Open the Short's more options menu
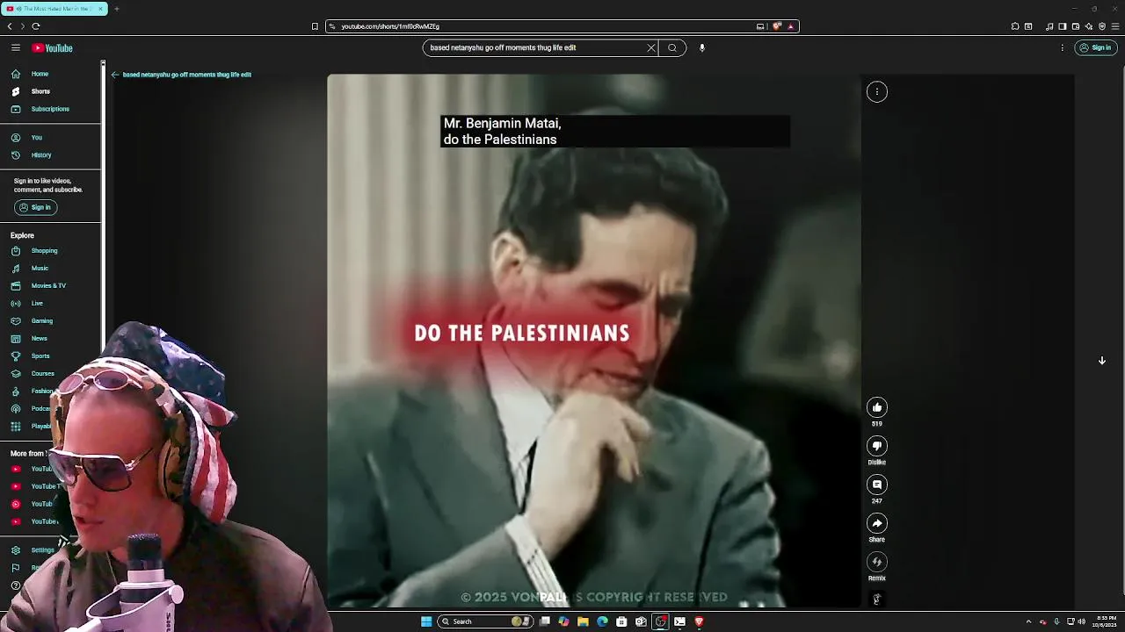Image resolution: width=1125 pixels, height=632 pixels. [876, 91]
